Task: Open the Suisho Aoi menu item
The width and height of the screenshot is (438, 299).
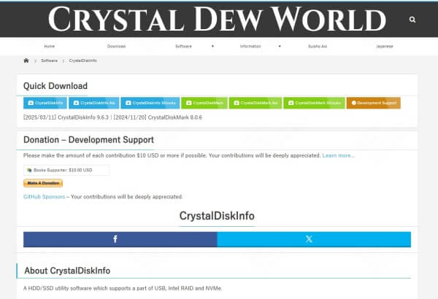Action: [x=318, y=47]
